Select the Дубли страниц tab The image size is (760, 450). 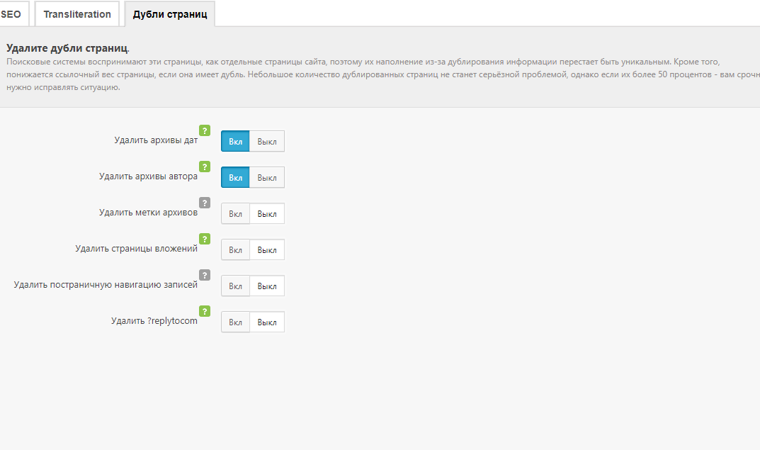click(x=170, y=14)
